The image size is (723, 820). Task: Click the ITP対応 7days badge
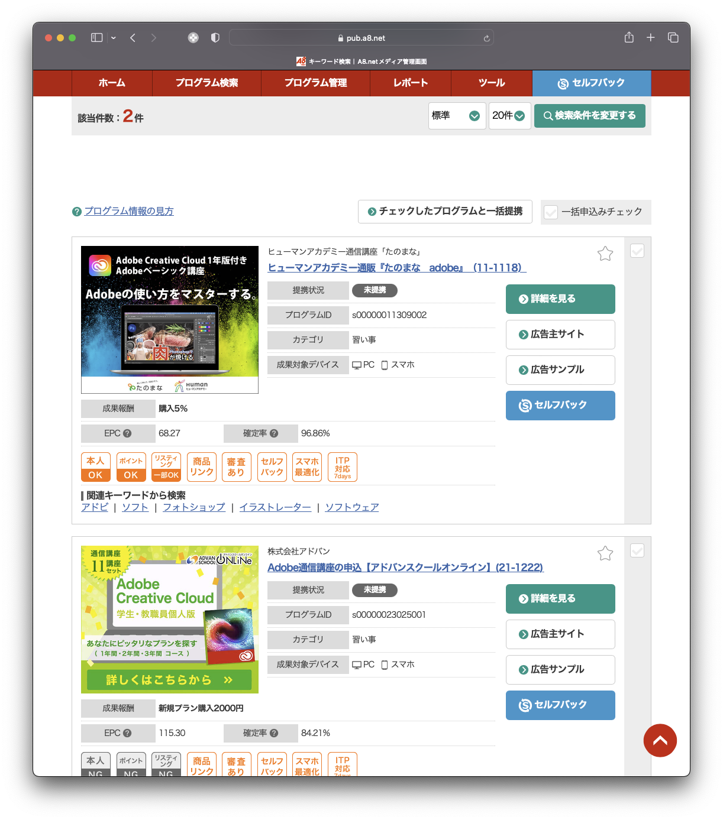(343, 467)
